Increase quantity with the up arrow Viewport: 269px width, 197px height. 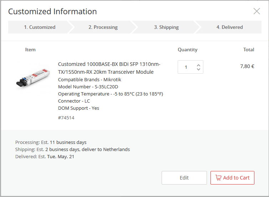pyautogui.click(x=198, y=64)
